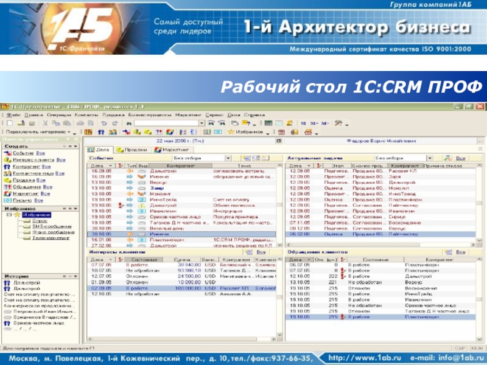Click the ellipsis button next to the user field
The width and height of the screenshot is (487, 365).
(480, 141)
